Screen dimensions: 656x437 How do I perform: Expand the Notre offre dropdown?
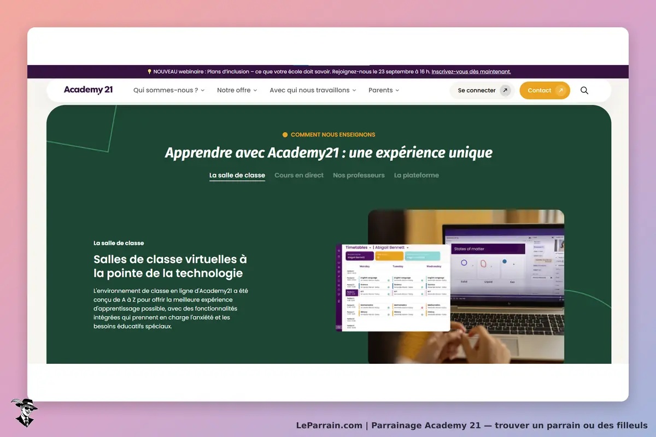click(237, 90)
